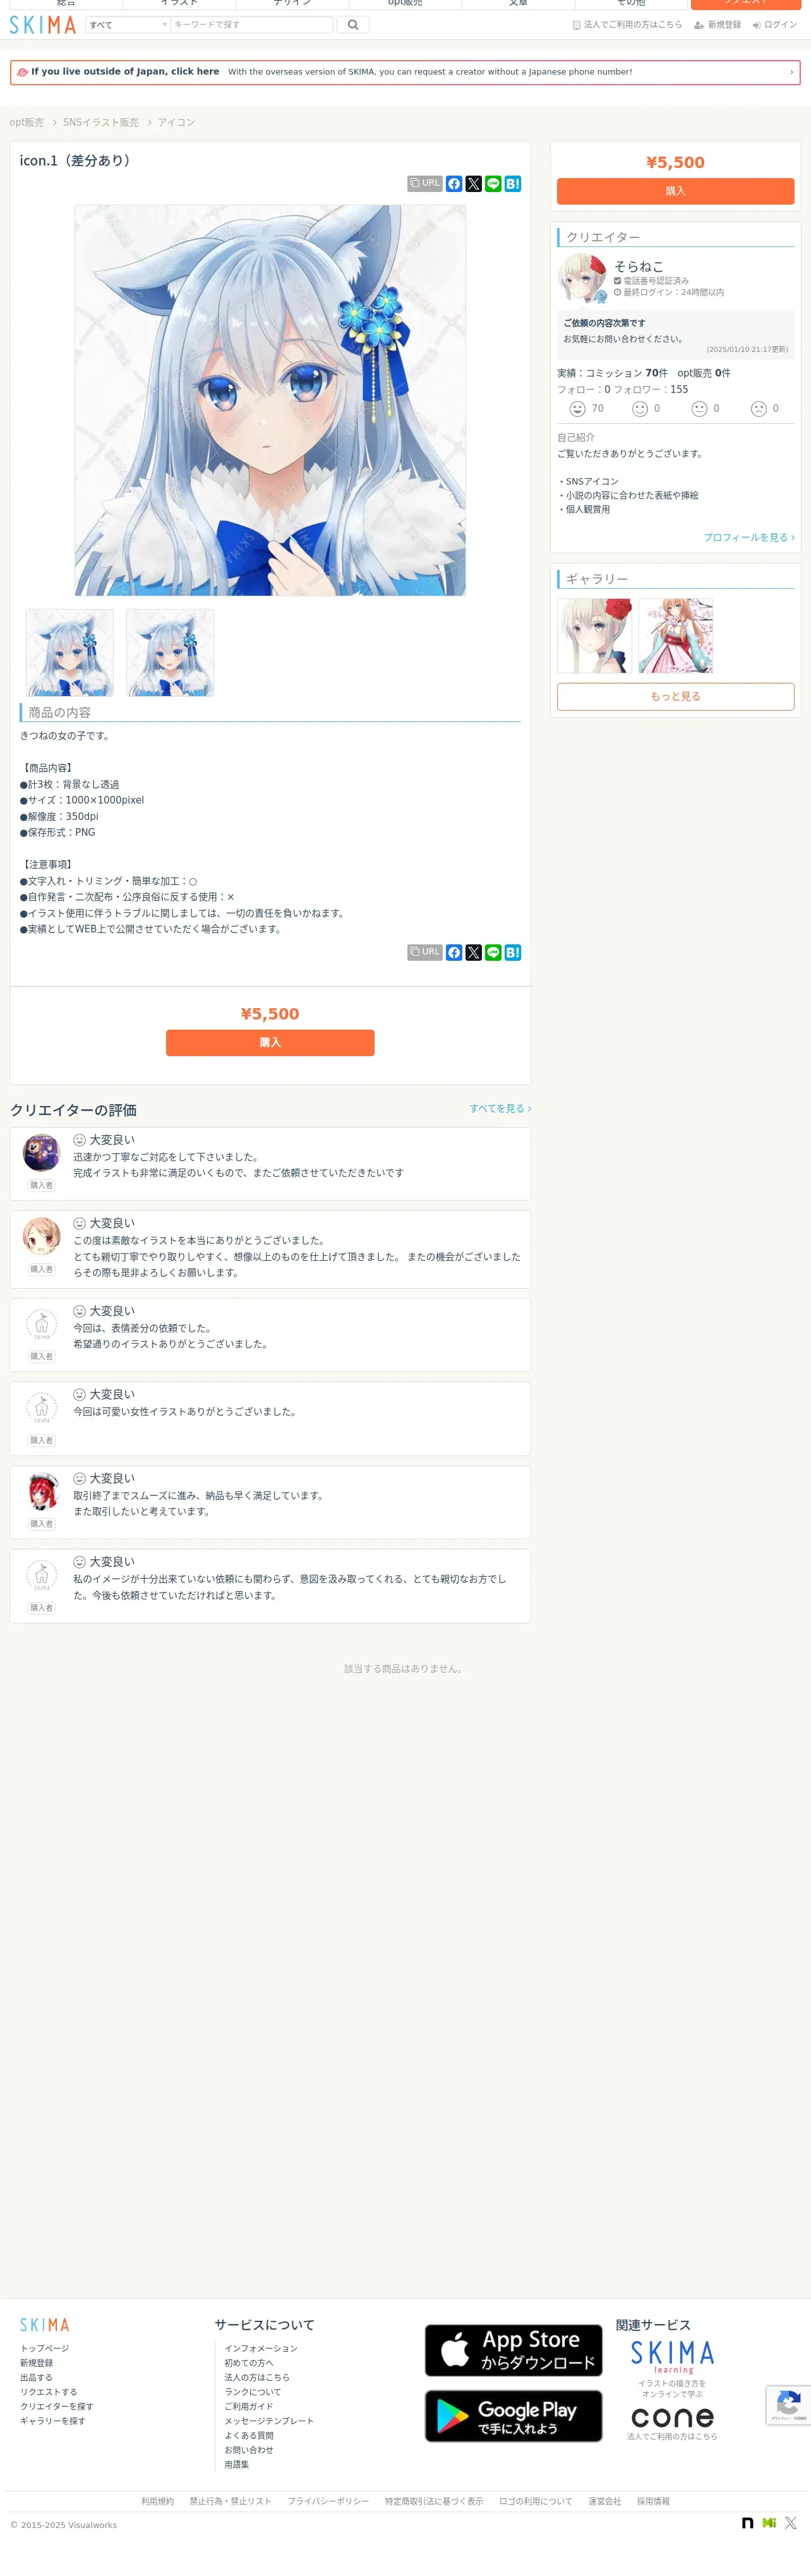Share on Facebook above the main image
The height and width of the screenshot is (2576, 811).
pyautogui.click(x=454, y=184)
